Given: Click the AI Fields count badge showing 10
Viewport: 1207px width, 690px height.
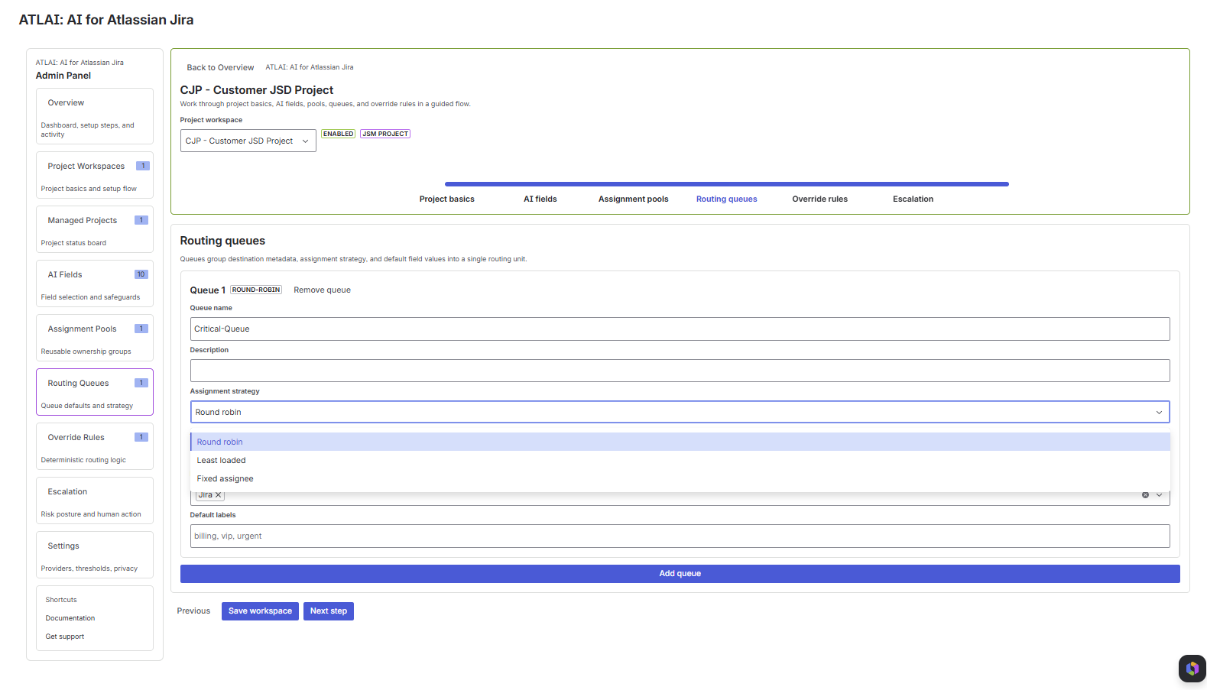Looking at the screenshot, I should pyautogui.click(x=141, y=274).
